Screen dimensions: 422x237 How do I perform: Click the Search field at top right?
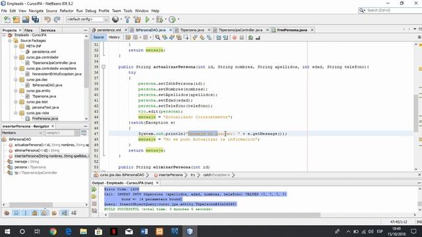(390, 11)
